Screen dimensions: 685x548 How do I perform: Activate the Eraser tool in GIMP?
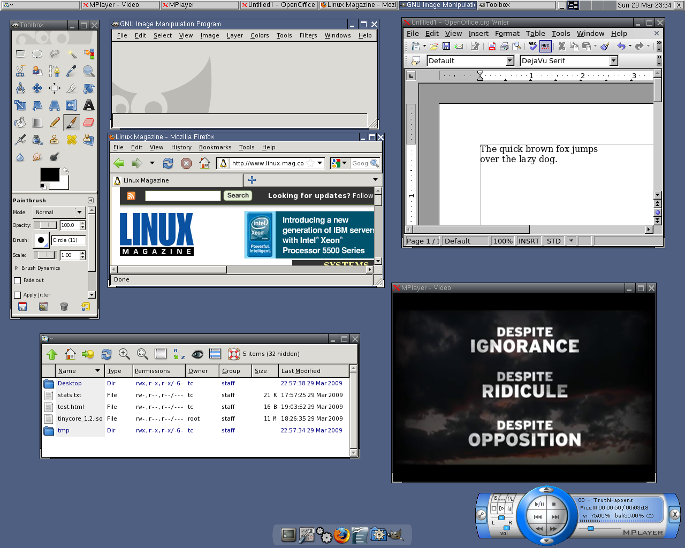pyautogui.click(x=88, y=122)
